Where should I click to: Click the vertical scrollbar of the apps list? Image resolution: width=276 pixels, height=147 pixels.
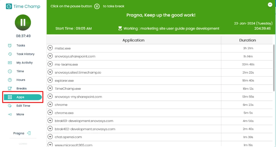(x=274, y=68)
